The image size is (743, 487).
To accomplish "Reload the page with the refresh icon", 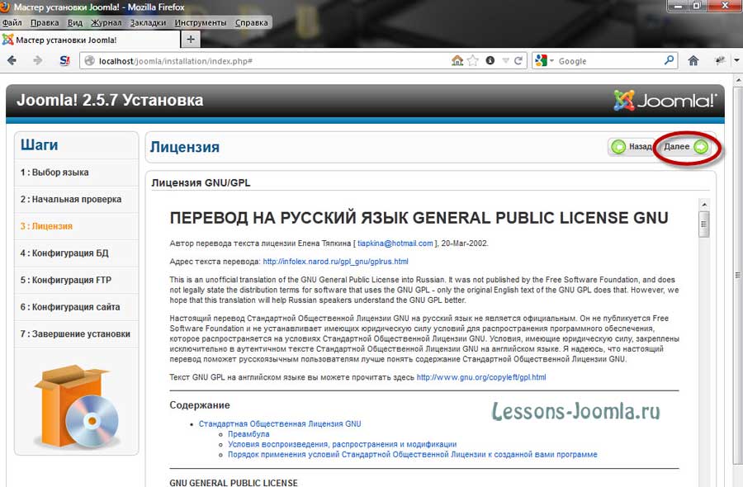I will tap(518, 60).
